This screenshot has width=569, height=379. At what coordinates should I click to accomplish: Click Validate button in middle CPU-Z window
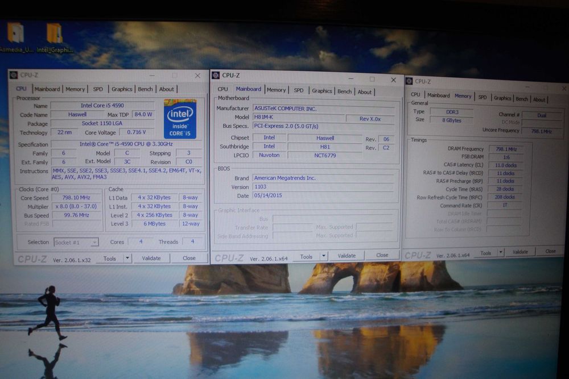[x=347, y=256]
